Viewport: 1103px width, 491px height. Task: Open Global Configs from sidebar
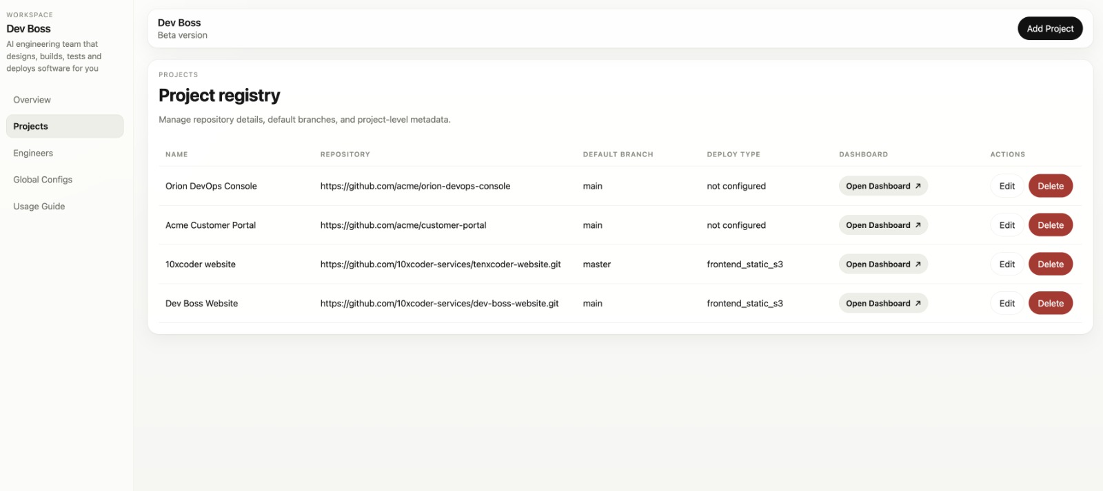pos(65,180)
